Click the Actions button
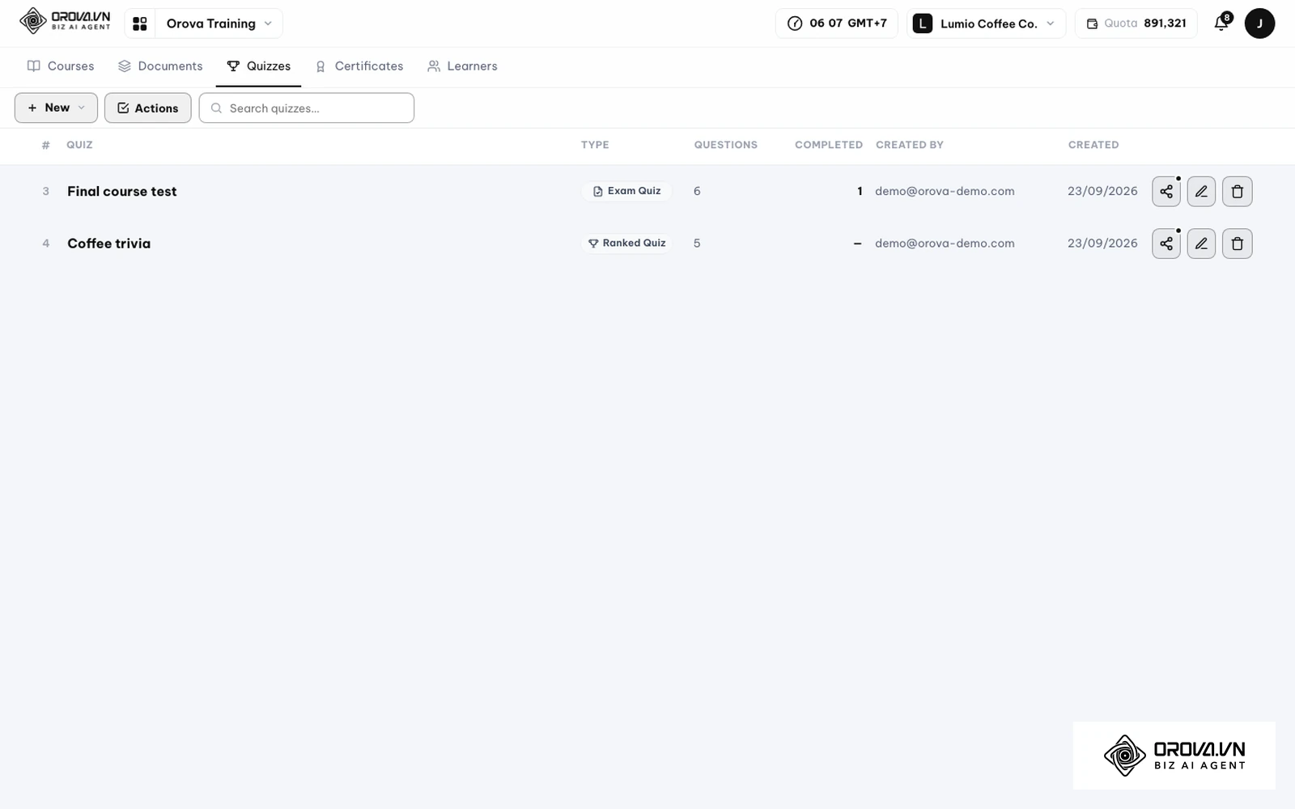1295x809 pixels. point(147,108)
